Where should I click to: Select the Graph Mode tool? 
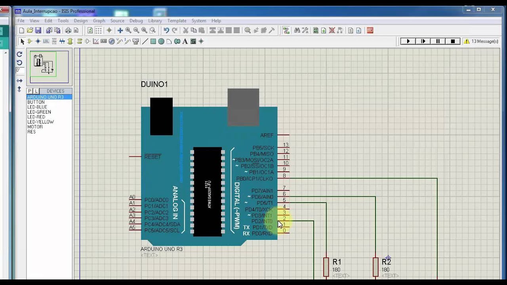(95, 41)
